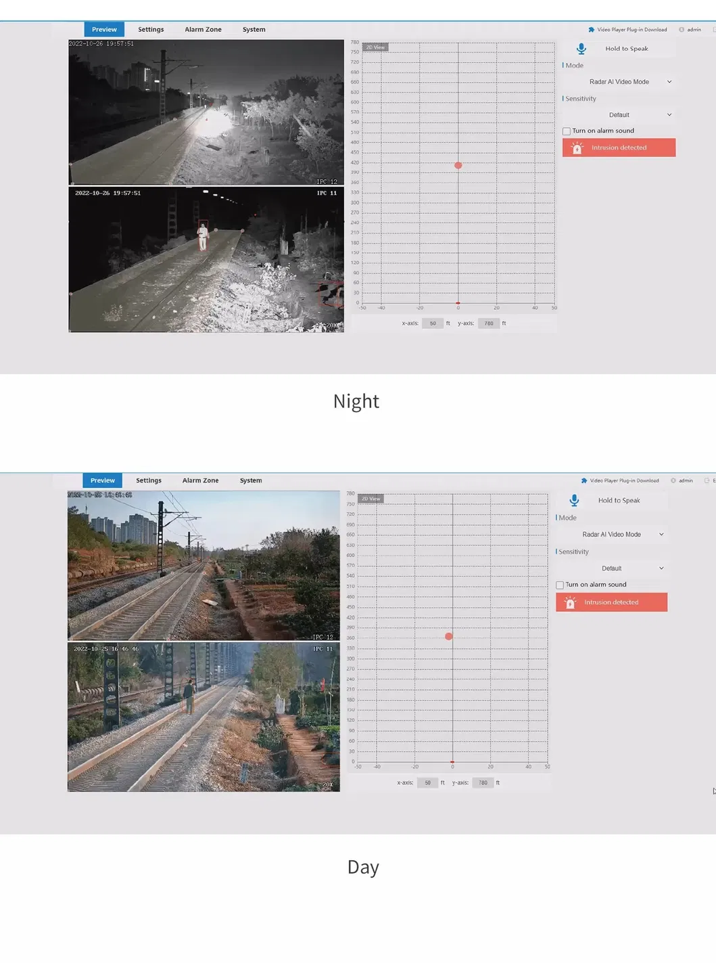716x963 pixels.
Task: Expand Radar AI Video Mode dropdown in Day panel
Action: click(x=611, y=535)
